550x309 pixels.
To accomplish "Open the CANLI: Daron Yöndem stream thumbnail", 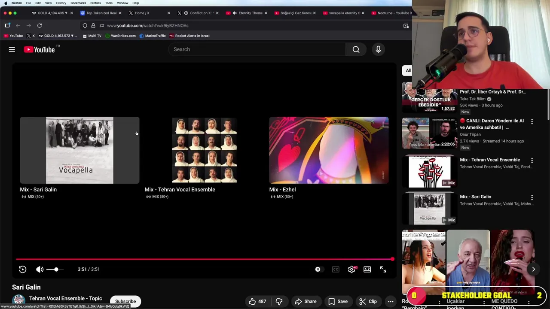I will pos(429,133).
